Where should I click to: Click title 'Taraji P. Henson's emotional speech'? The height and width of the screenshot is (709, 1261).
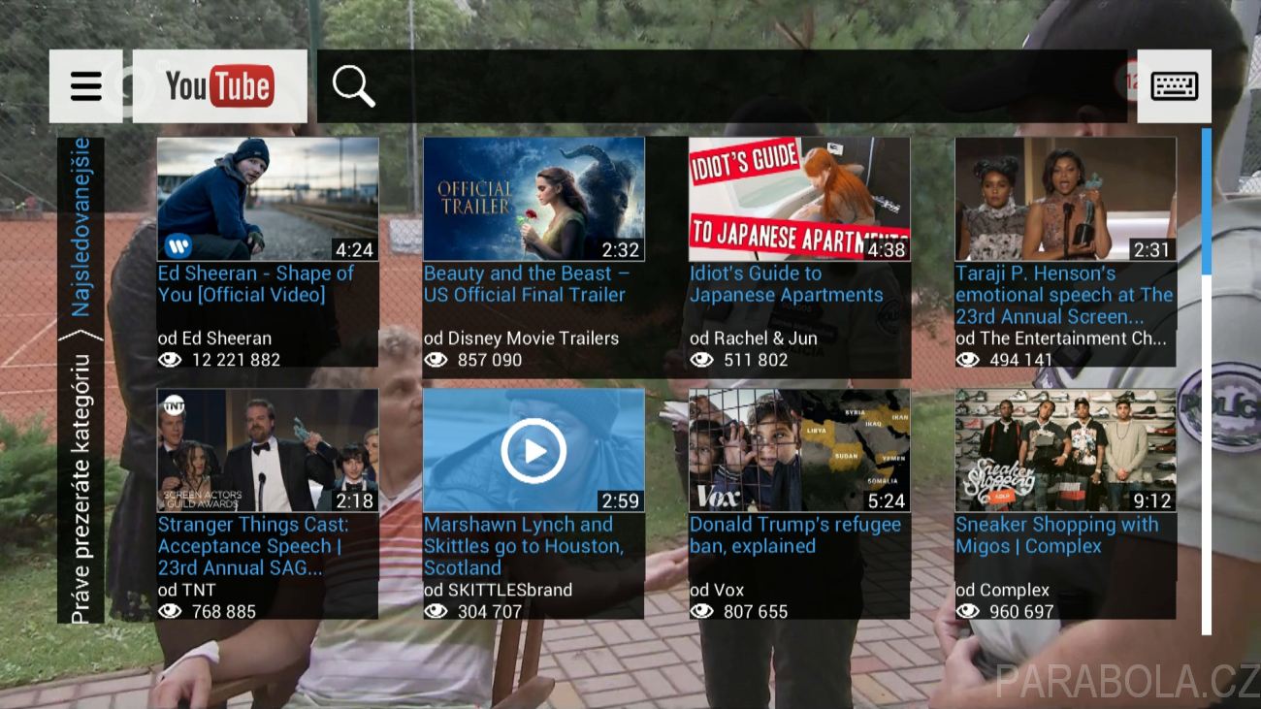pyautogui.click(x=1064, y=295)
